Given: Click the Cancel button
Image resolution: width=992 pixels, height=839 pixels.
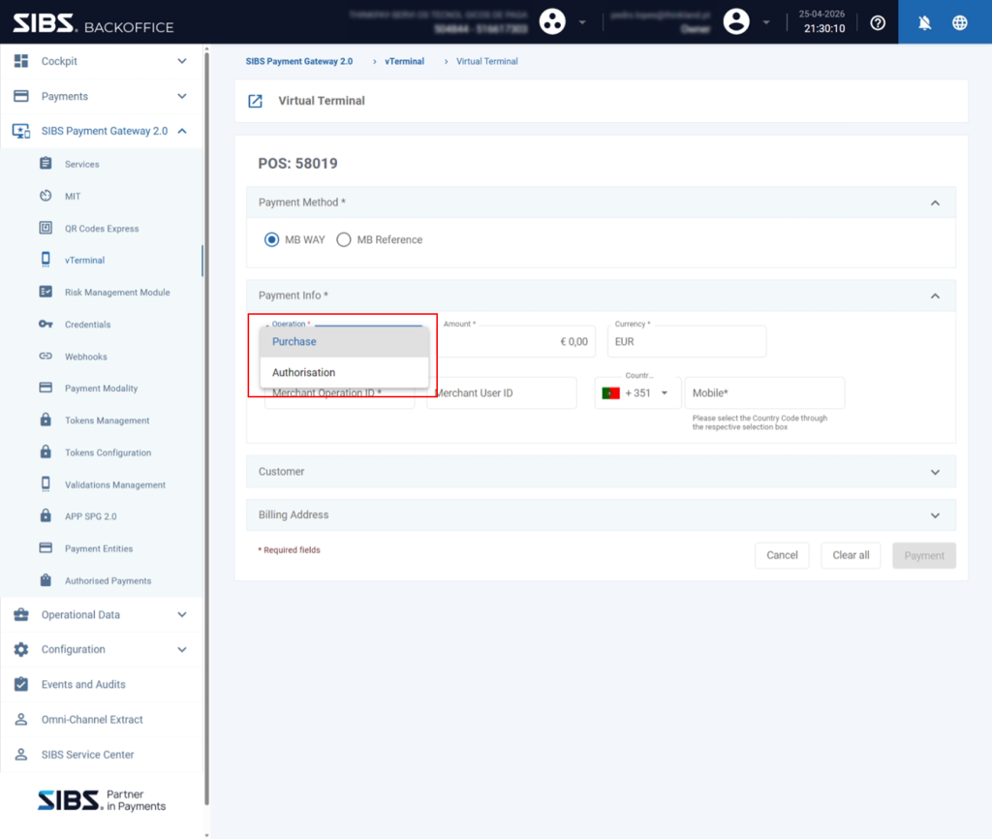Looking at the screenshot, I should (x=782, y=555).
